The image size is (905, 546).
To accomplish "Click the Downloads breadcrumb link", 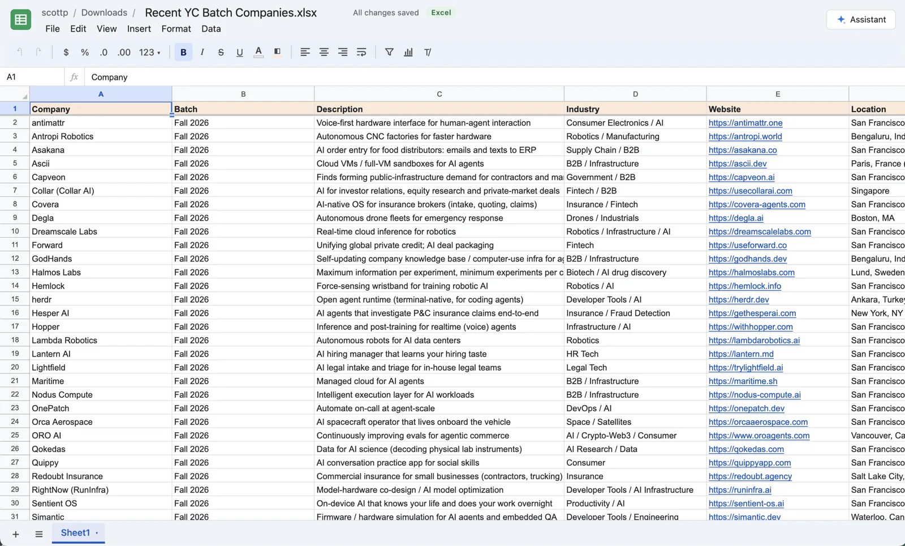I will click(104, 12).
